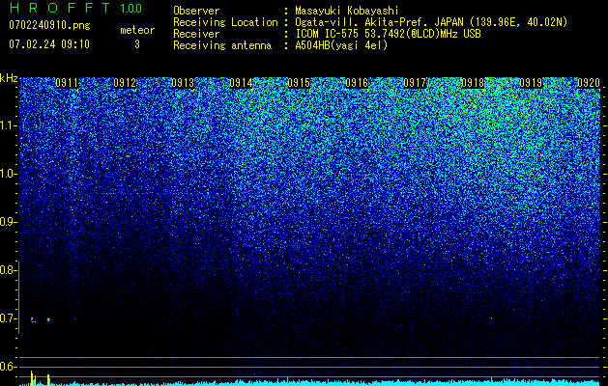The image size is (608, 386).
Task: Click the Receiving antenna label
Action: [x=222, y=45]
